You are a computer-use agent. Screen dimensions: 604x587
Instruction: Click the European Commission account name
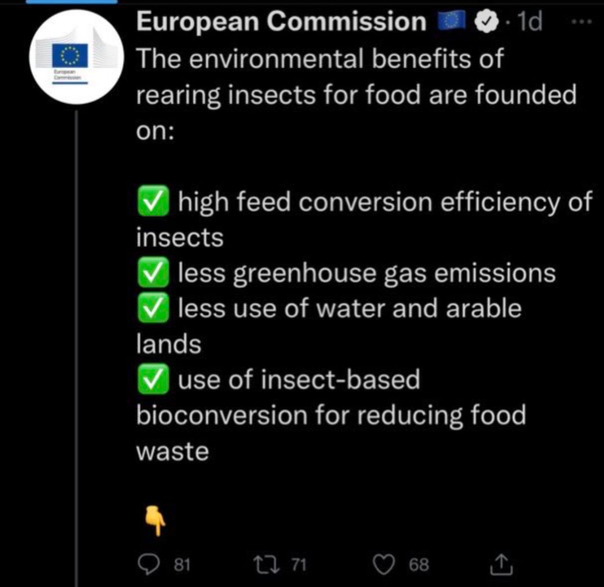(x=282, y=22)
